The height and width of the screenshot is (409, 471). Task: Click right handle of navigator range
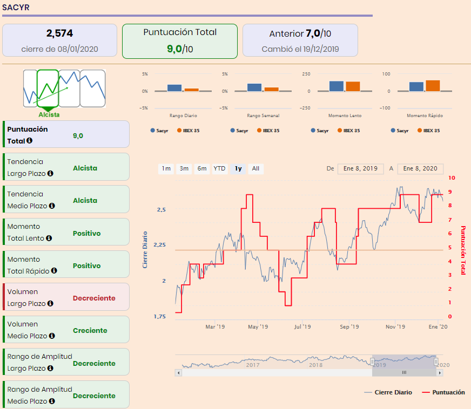[x=436, y=362]
